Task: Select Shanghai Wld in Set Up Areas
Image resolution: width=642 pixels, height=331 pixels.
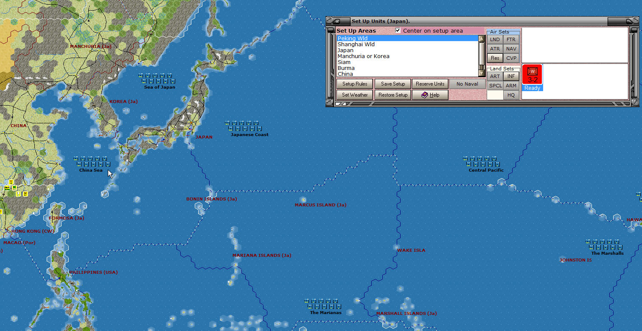Action: point(407,45)
